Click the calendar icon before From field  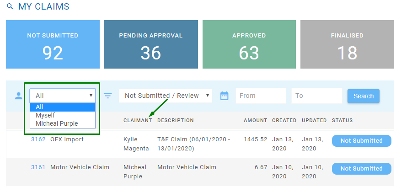(224, 96)
